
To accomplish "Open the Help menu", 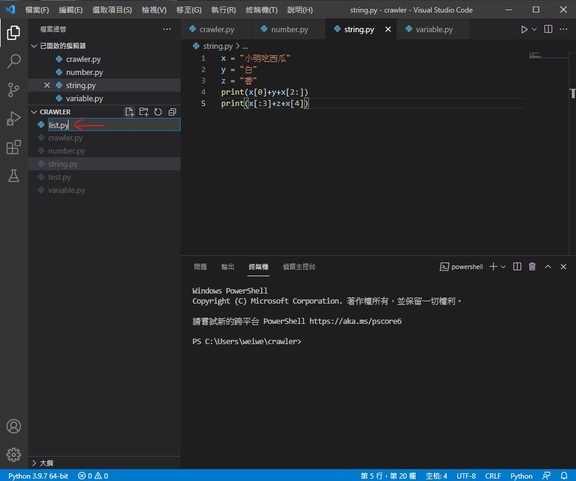I will 300,10.
